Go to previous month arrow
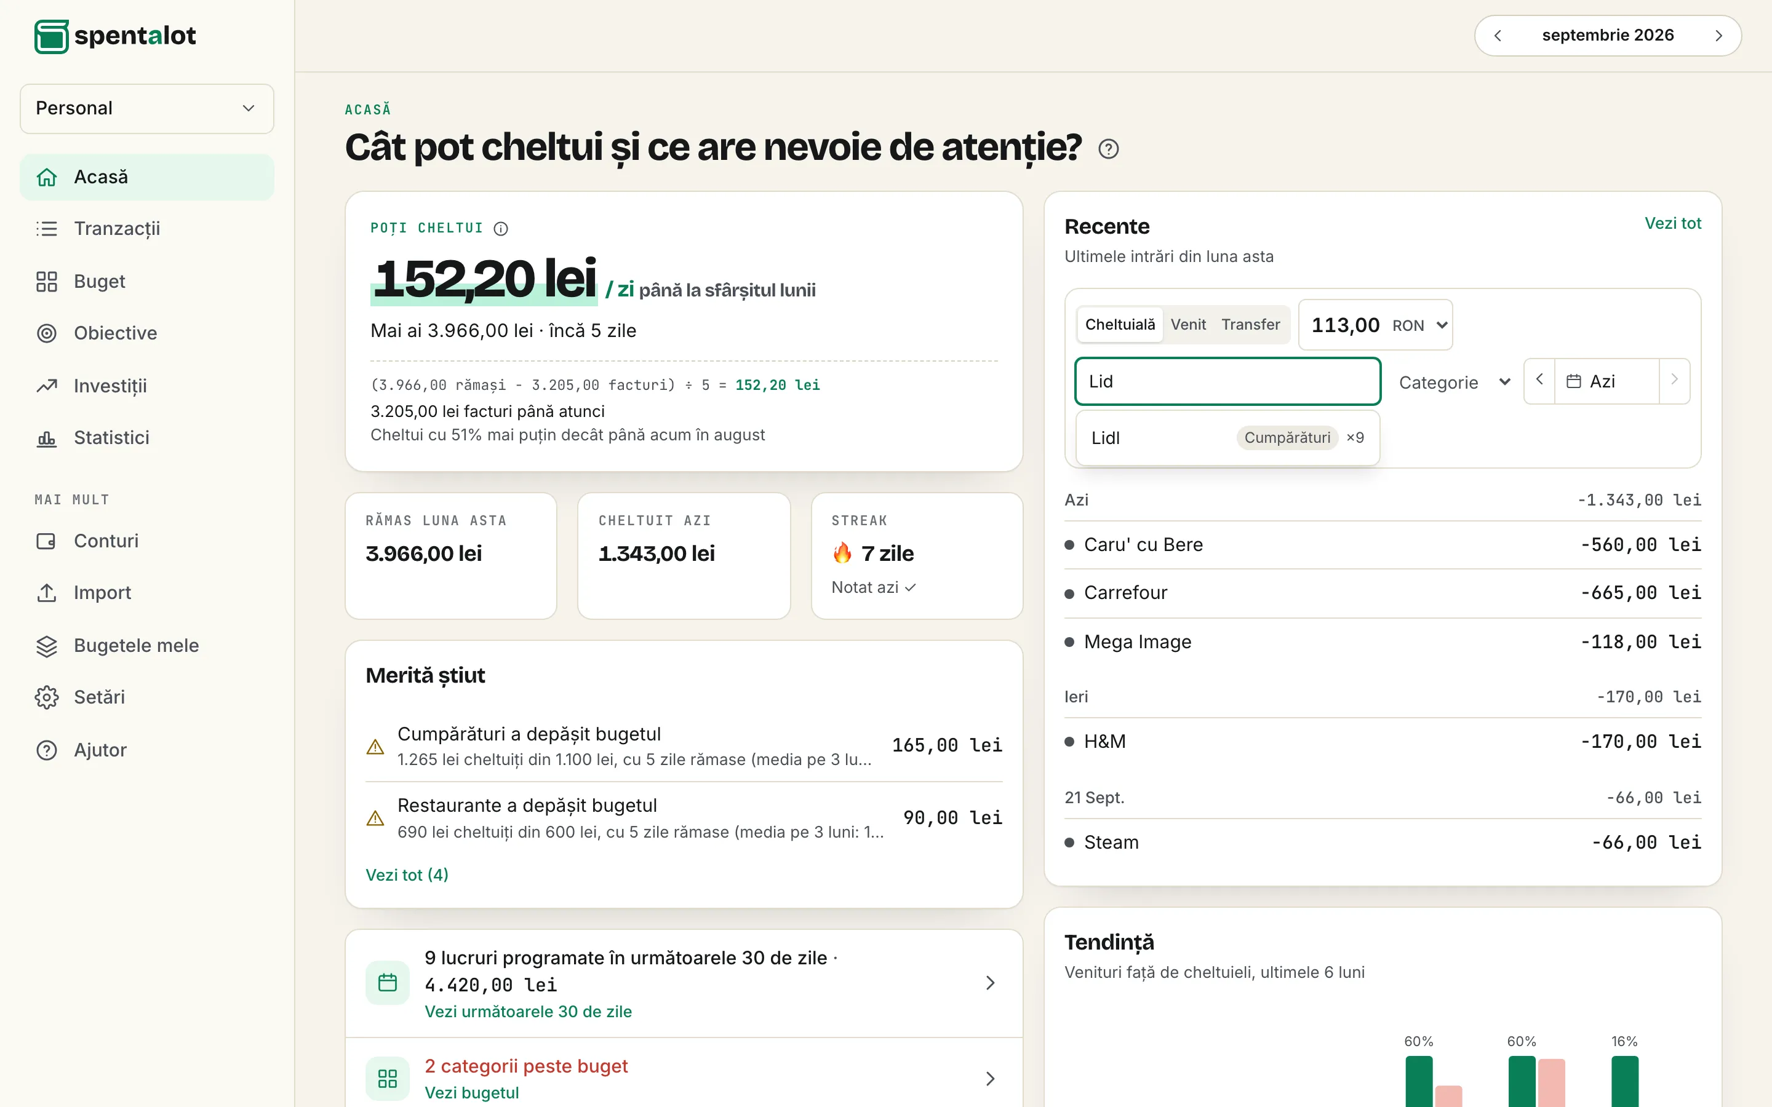The image size is (1772, 1107). [1498, 35]
